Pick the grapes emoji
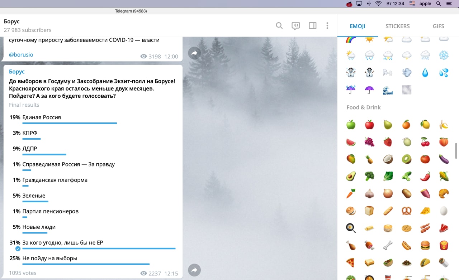Screen dimensions: 459x280 pyautogui.click(x=369, y=142)
